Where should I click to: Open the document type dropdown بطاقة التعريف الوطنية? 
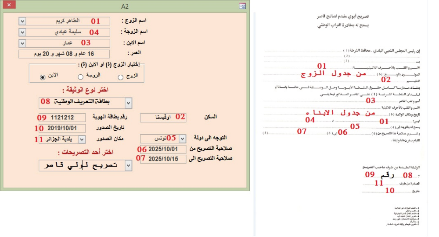128,103
